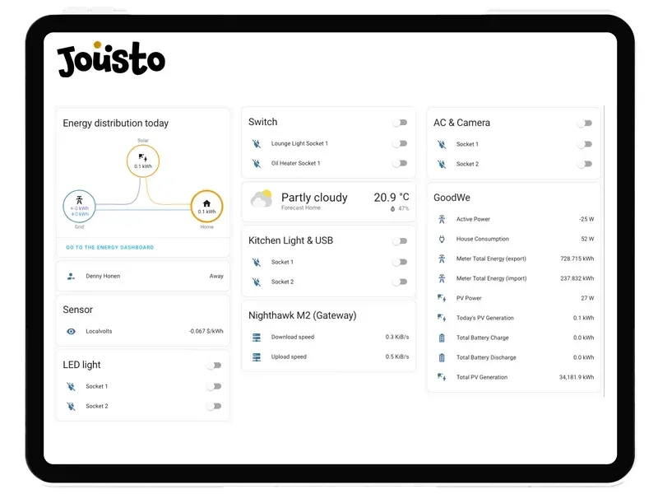658x494 pixels.
Task: Toggle LED light Socket 2 switch
Action: click(214, 406)
